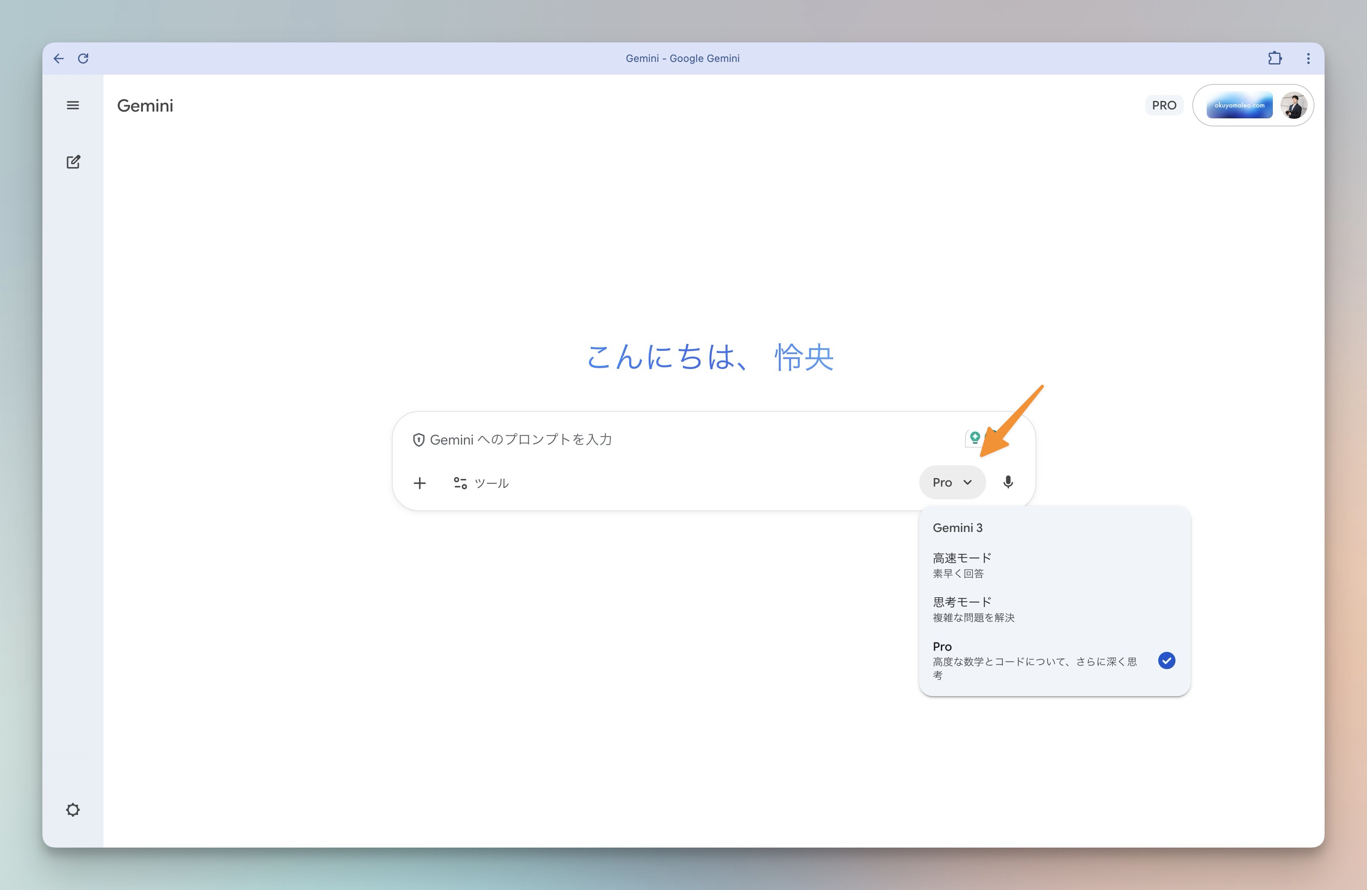Start a new chat with the pencil icon

pyautogui.click(x=73, y=162)
